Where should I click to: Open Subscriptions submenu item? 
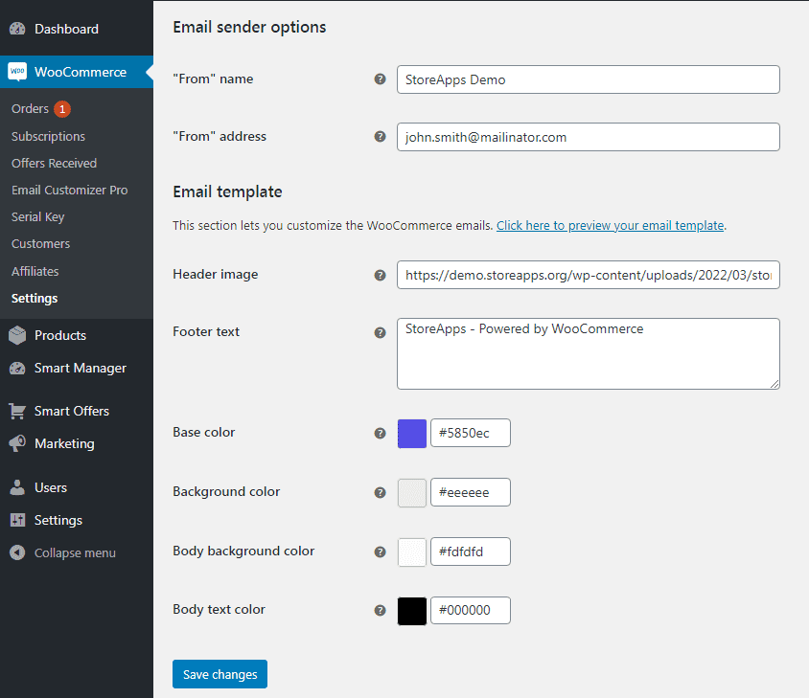pos(48,136)
